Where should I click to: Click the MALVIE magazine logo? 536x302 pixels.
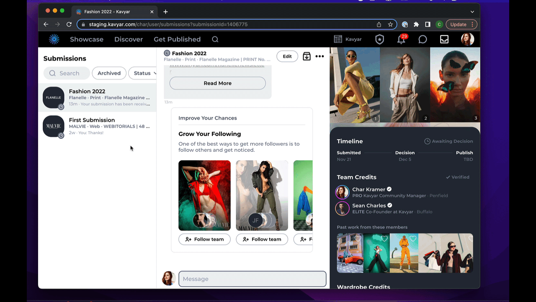point(54,126)
